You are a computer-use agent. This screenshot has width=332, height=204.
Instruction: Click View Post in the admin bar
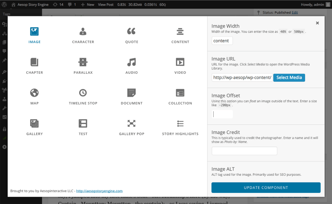coord(106,5)
